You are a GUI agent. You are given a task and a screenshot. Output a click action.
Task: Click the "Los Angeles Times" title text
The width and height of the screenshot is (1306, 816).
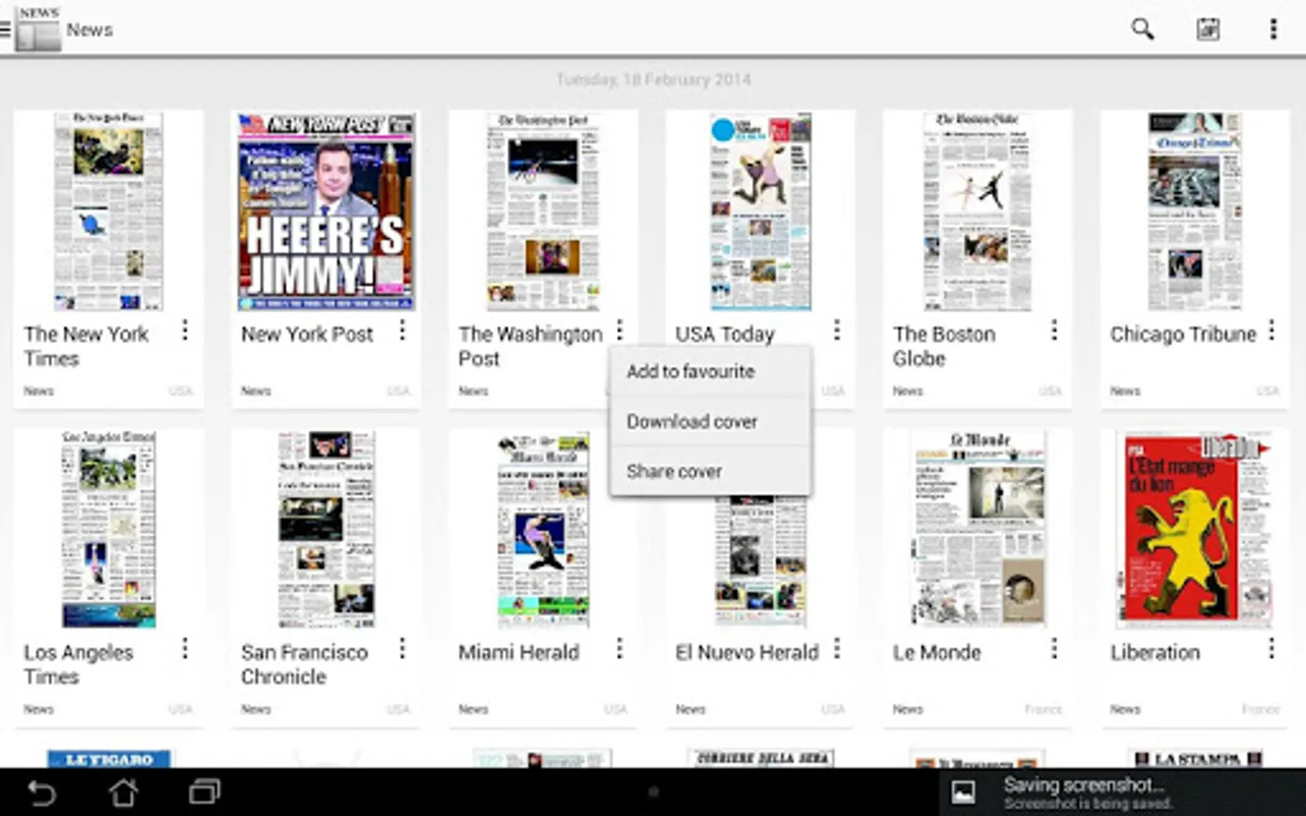pos(79,665)
